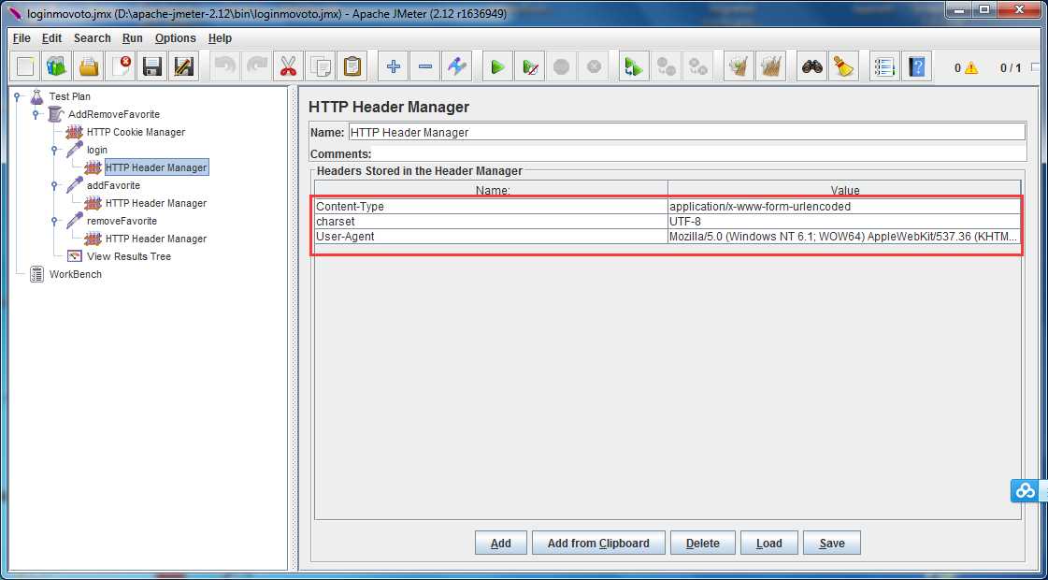Collapse the Test Plan tree node
The image size is (1048, 580).
[x=18, y=97]
